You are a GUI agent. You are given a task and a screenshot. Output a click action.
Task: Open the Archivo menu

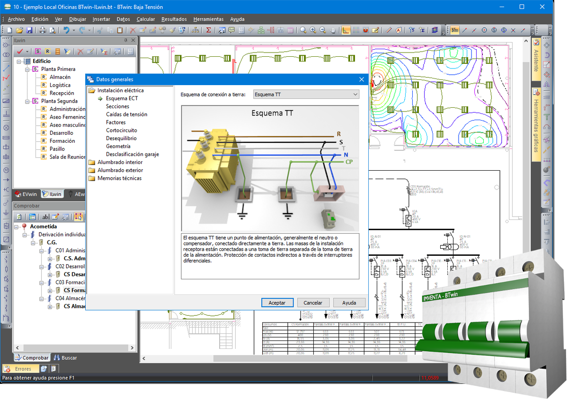(x=16, y=19)
